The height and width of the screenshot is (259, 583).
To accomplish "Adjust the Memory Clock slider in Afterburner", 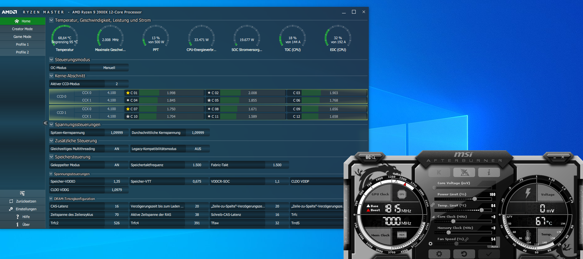I will [x=463, y=233].
